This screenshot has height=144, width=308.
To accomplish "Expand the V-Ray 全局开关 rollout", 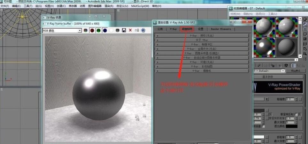I will pyautogui.click(x=202, y=49).
